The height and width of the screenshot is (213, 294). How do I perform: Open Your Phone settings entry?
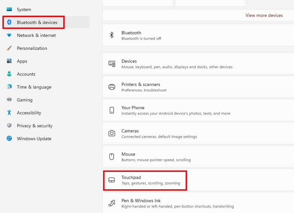click(198, 110)
